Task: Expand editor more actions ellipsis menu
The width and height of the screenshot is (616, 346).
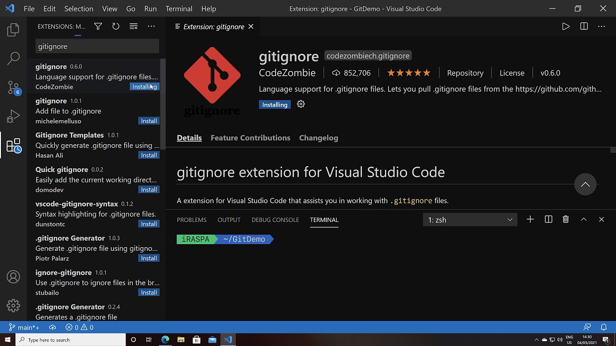Action: (602, 26)
